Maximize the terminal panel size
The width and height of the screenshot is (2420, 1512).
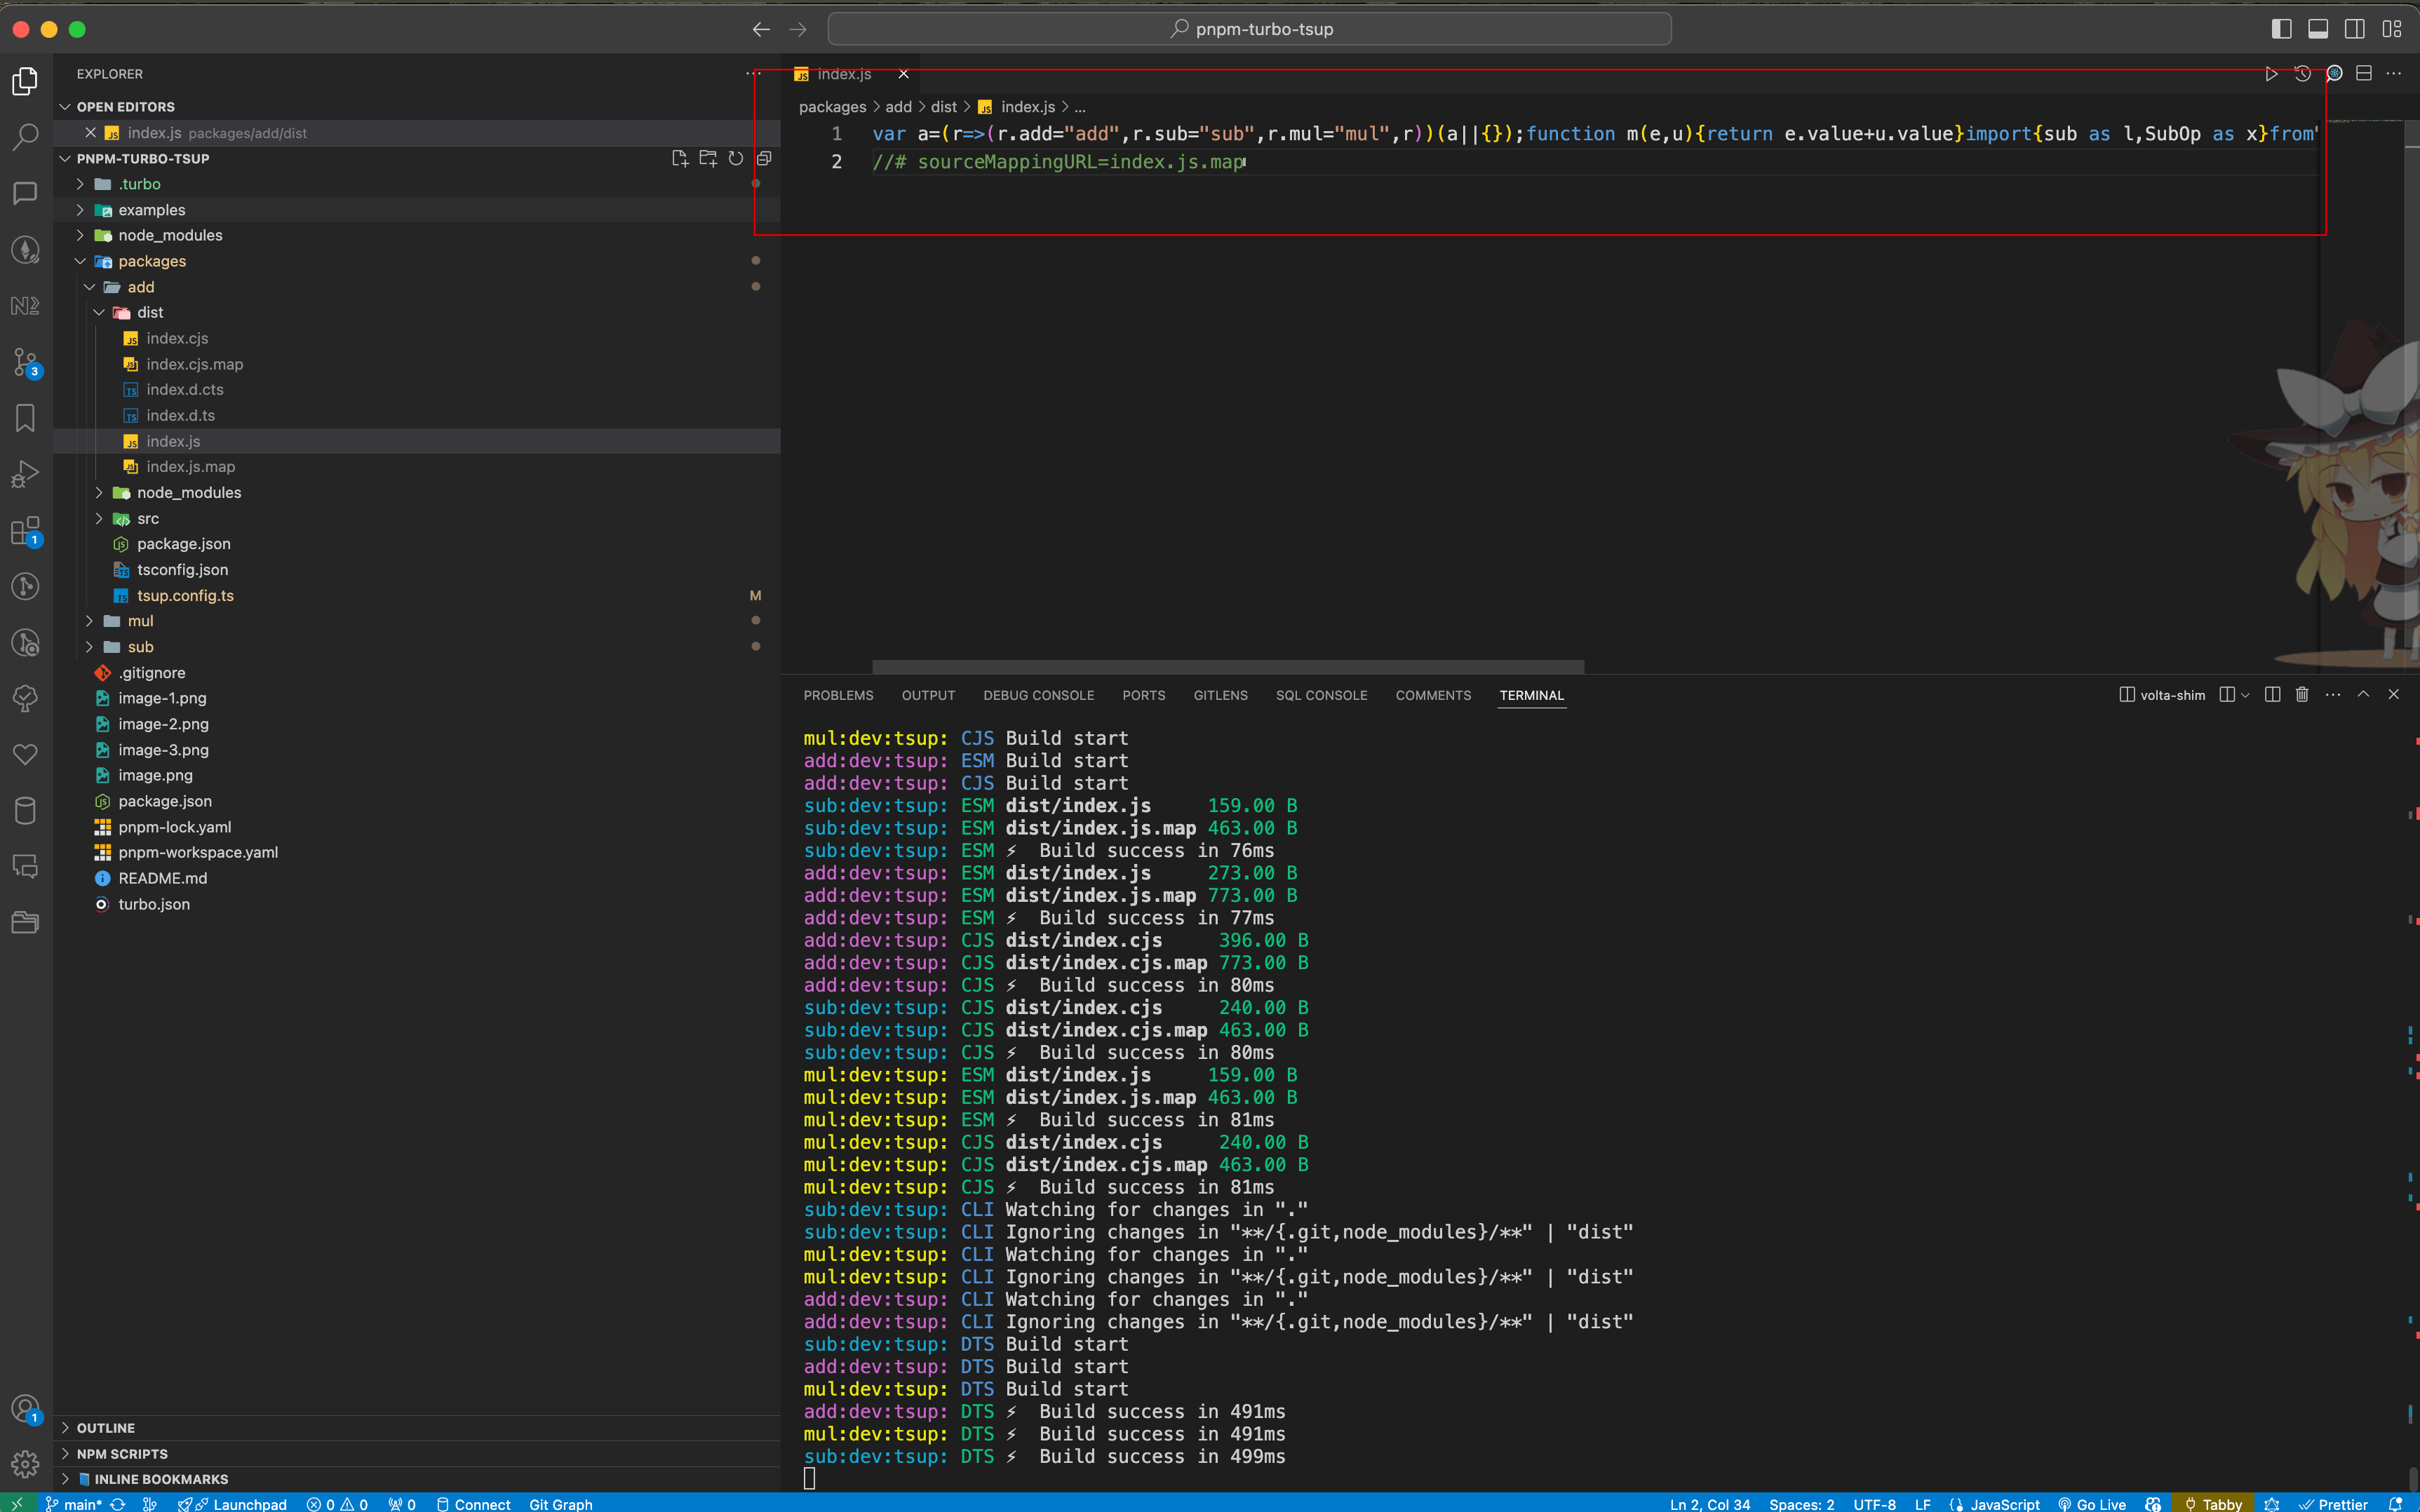[2363, 694]
